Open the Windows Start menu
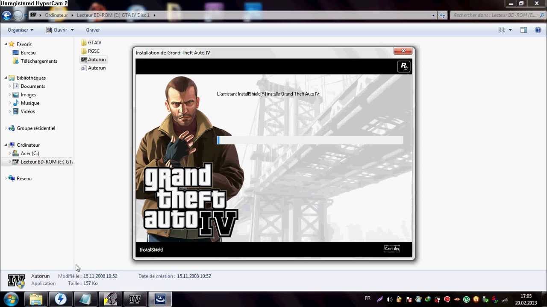The height and width of the screenshot is (307, 547). pos(11,299)
